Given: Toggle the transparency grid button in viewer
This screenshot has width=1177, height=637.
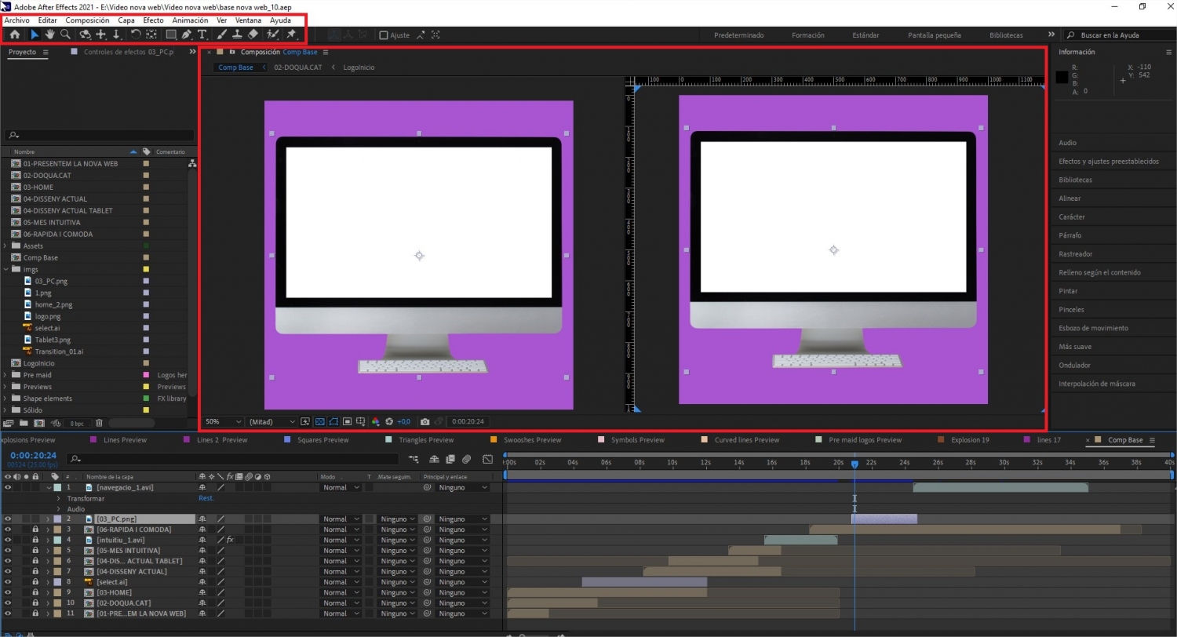Looking at the screenshot, I should [x=319, y=421].
